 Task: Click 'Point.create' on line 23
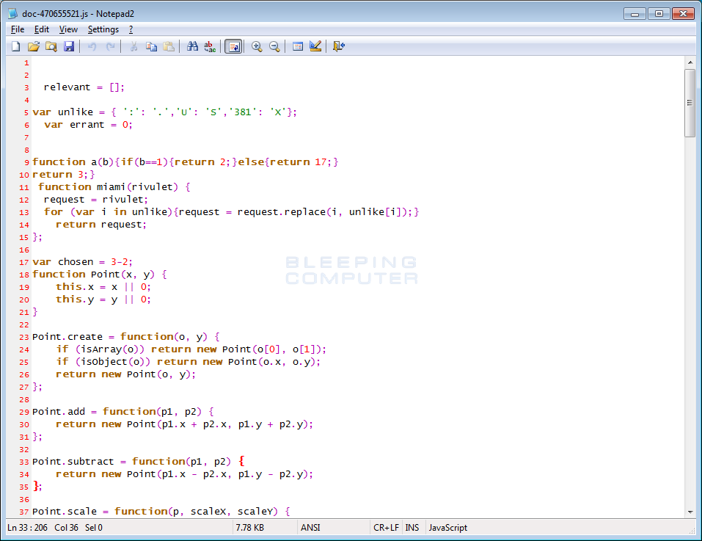coord(67,336)
